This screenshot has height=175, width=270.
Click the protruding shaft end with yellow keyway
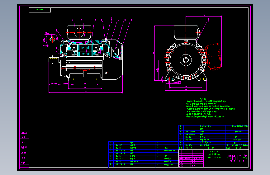click(x=54, y=60)
